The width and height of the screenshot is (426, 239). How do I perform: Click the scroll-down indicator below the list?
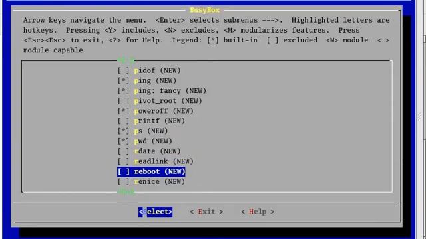[126, 192]
